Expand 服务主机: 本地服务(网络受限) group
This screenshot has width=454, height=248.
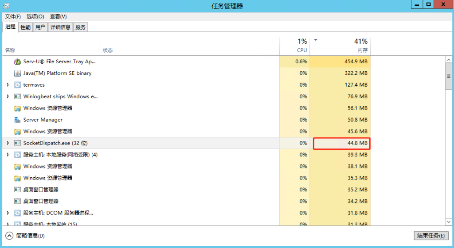(x=8, y=155)
